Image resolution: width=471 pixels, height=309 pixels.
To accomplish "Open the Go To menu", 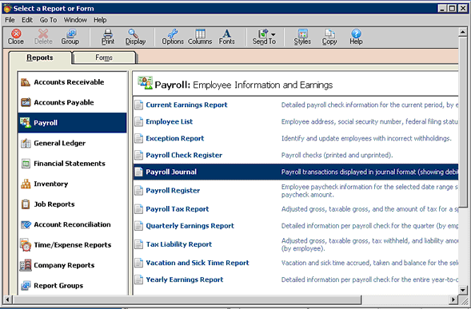I will [48, 20].
